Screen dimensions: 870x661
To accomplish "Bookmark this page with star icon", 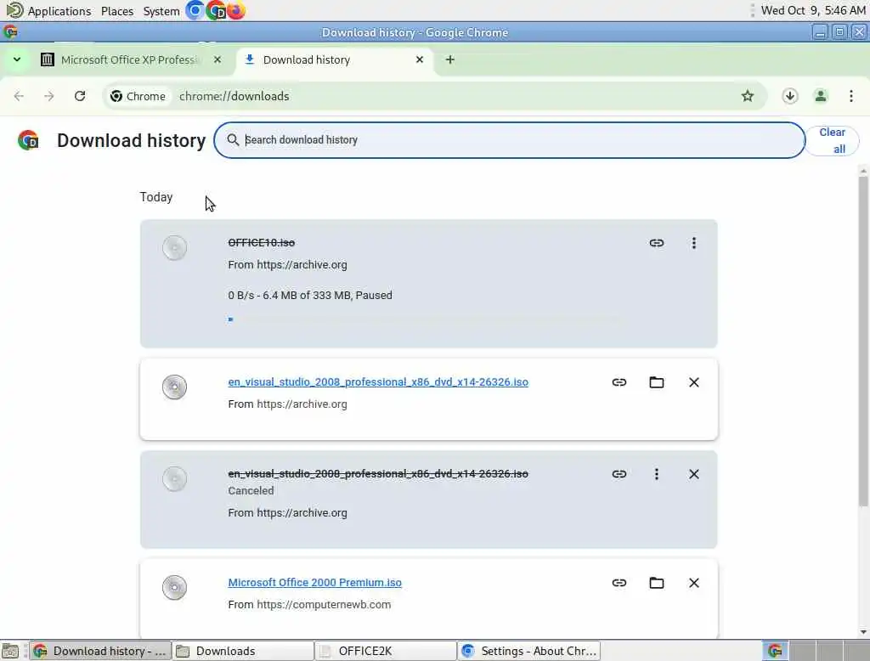I will 748,96.
